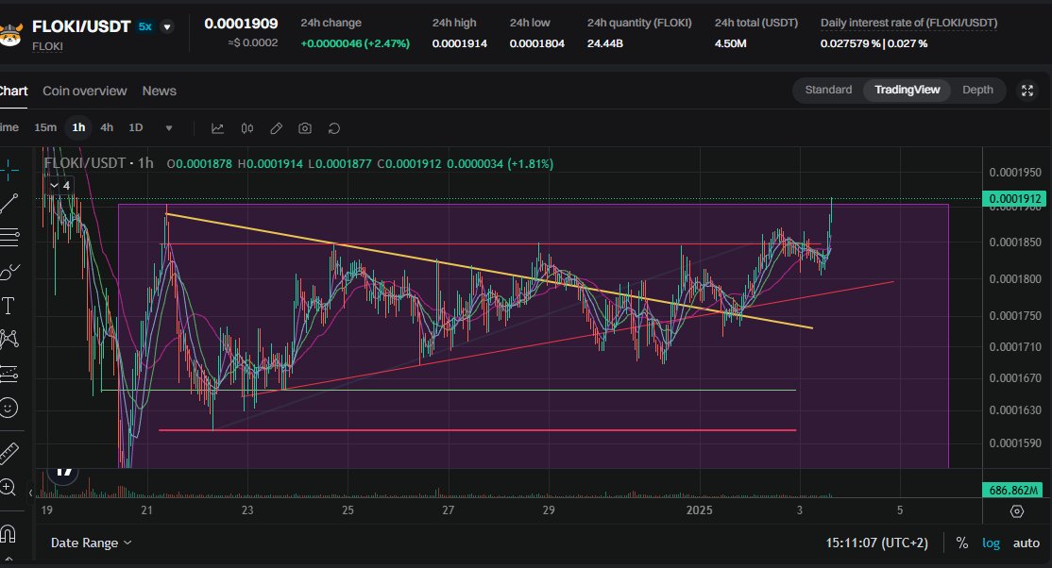Viewport: 1052px width, 568px height.
Task: Collapse the indicator legend showing 4
Action: tap(59, 185)
